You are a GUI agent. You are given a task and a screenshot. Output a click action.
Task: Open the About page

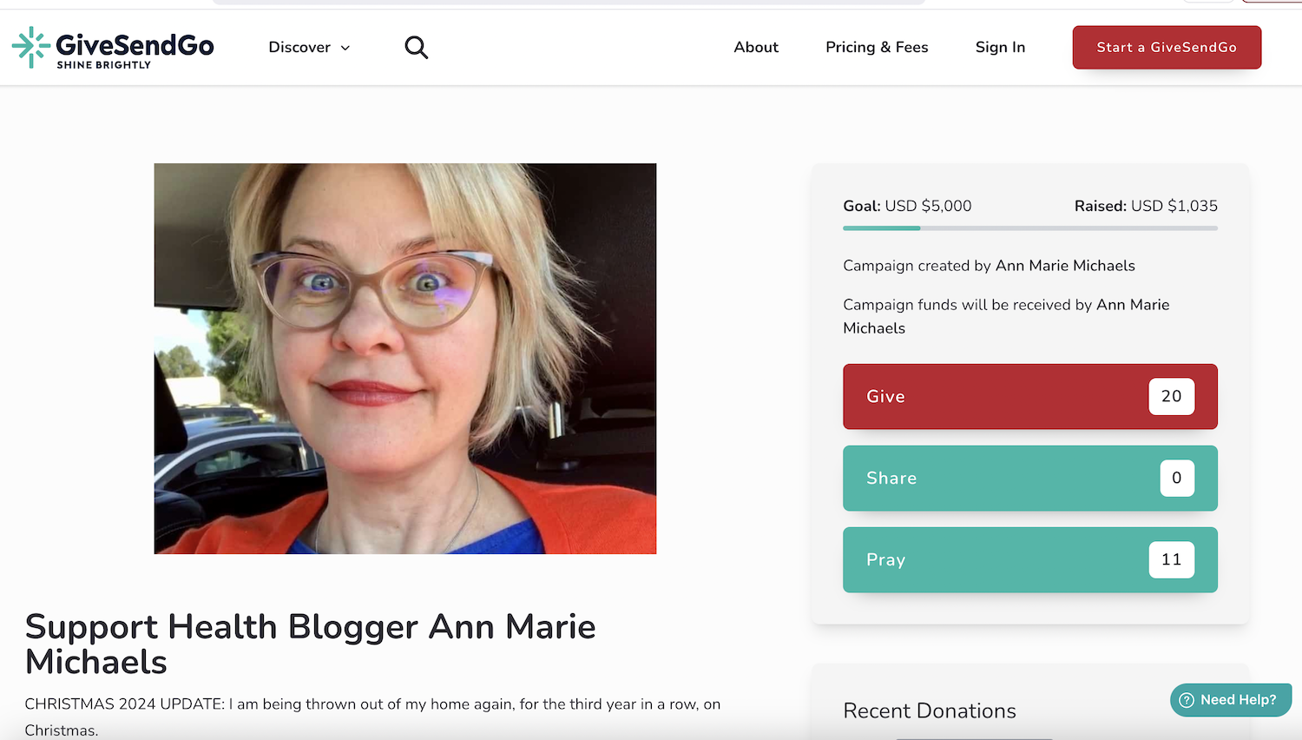[756, 47]
